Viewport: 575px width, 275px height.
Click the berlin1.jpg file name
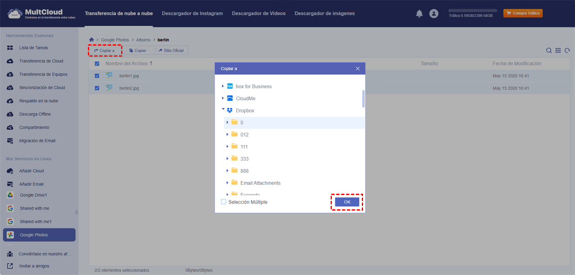click(x=129, y=76)
